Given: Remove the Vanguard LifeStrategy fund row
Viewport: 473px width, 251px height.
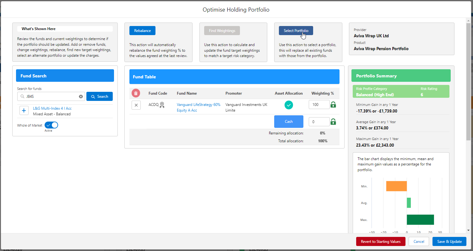Looking at the screenshot, I should pyautogui.click(x=136, y=105).
